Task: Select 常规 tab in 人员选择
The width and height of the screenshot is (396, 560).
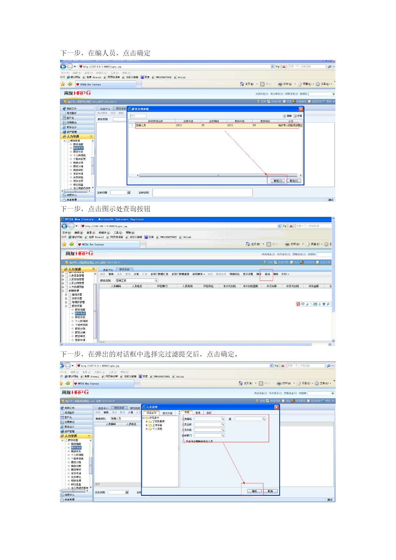Action: pos(187,412)
